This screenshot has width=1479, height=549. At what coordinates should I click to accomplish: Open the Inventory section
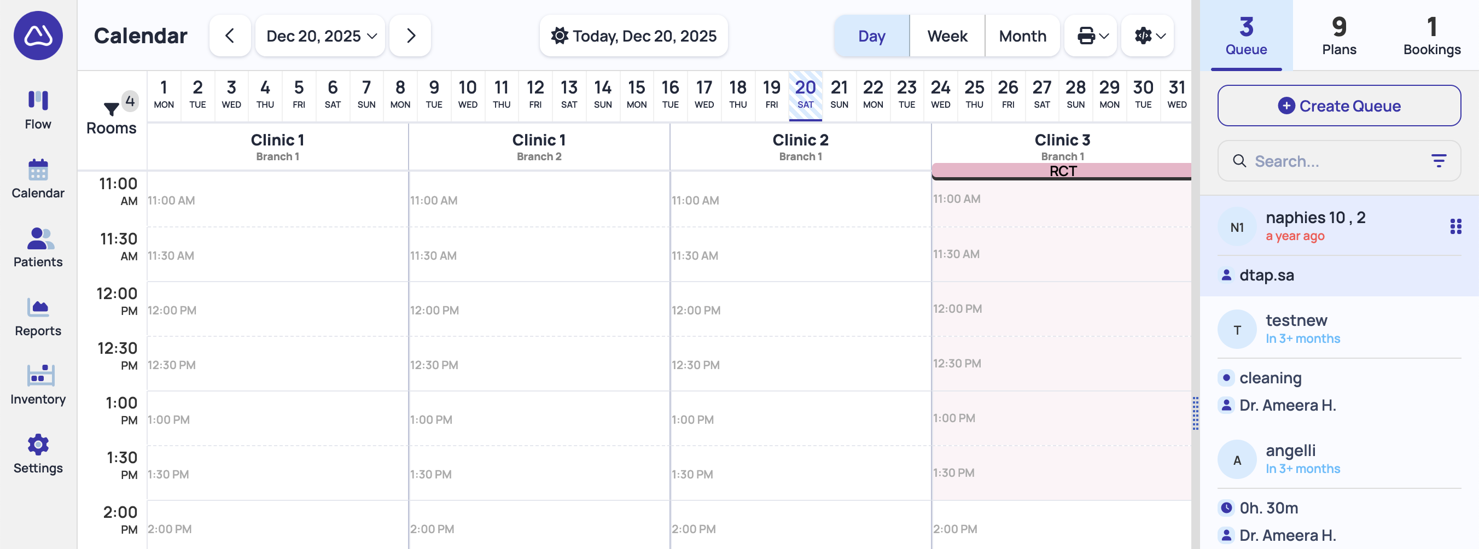38,385
